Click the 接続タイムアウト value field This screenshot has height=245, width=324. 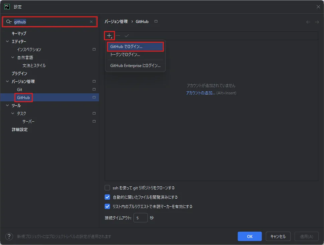(x=140, y=218)
